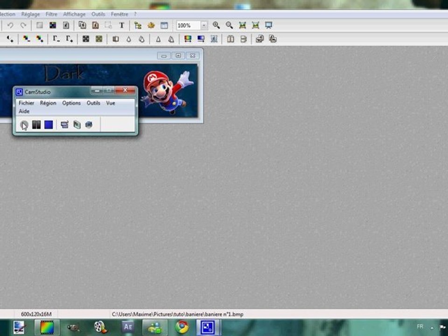The image size is (448, 336).
Task: Open the Fenêtre menu
Action: point(119,14)
